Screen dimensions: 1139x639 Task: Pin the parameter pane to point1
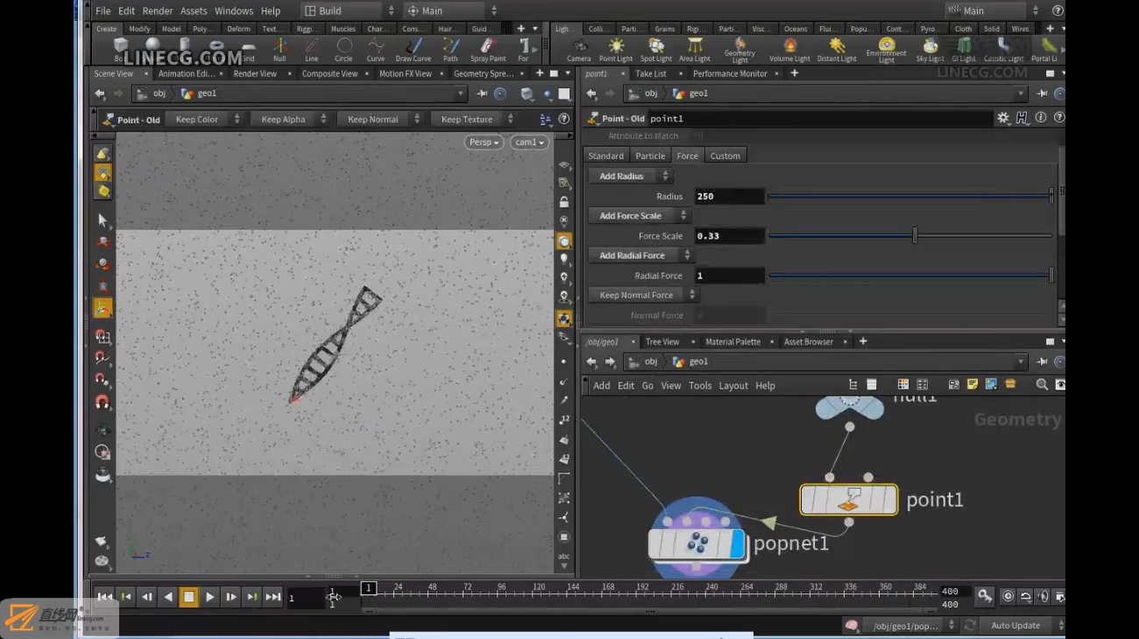(1042, 94)
